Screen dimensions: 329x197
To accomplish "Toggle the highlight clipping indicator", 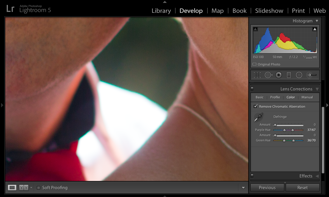I will click(315, 29).
